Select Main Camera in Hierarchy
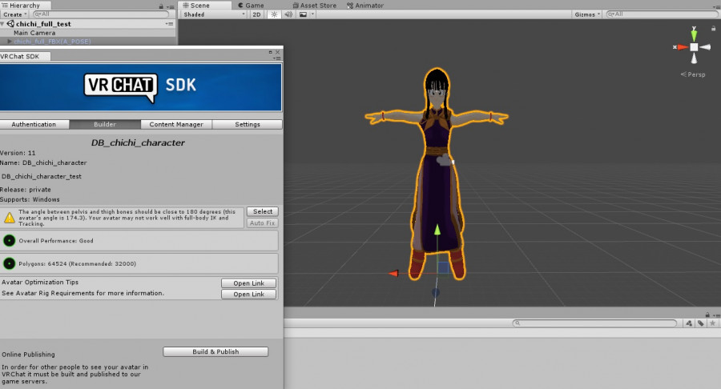The width and height of the screenshot is (721, 389). pos(34,33)
